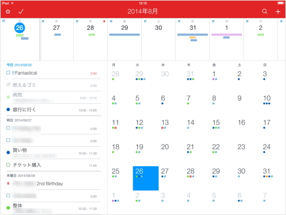
Task: Select day 28 in week strip
Action: [90, 28]
